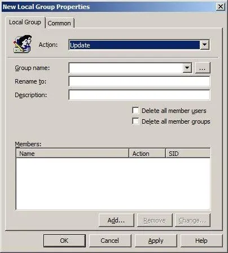Select the Local Group tab
The width and height of the screenshot is (228, 253).
click(25, 22)
